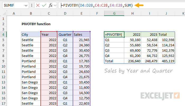Click inside the PIVOTBY formula bar text
The width and height of the screenshot is (185, 106).
pos(97,5)
